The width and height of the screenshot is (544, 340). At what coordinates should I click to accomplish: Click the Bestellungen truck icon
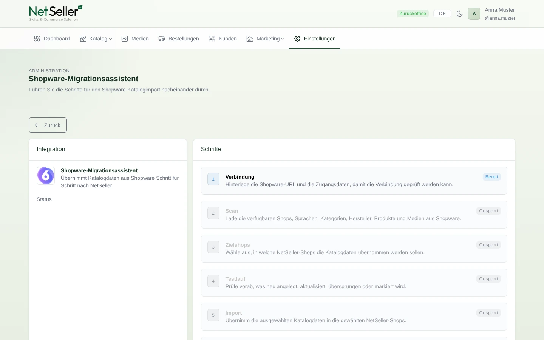click(x=162, y=39)
